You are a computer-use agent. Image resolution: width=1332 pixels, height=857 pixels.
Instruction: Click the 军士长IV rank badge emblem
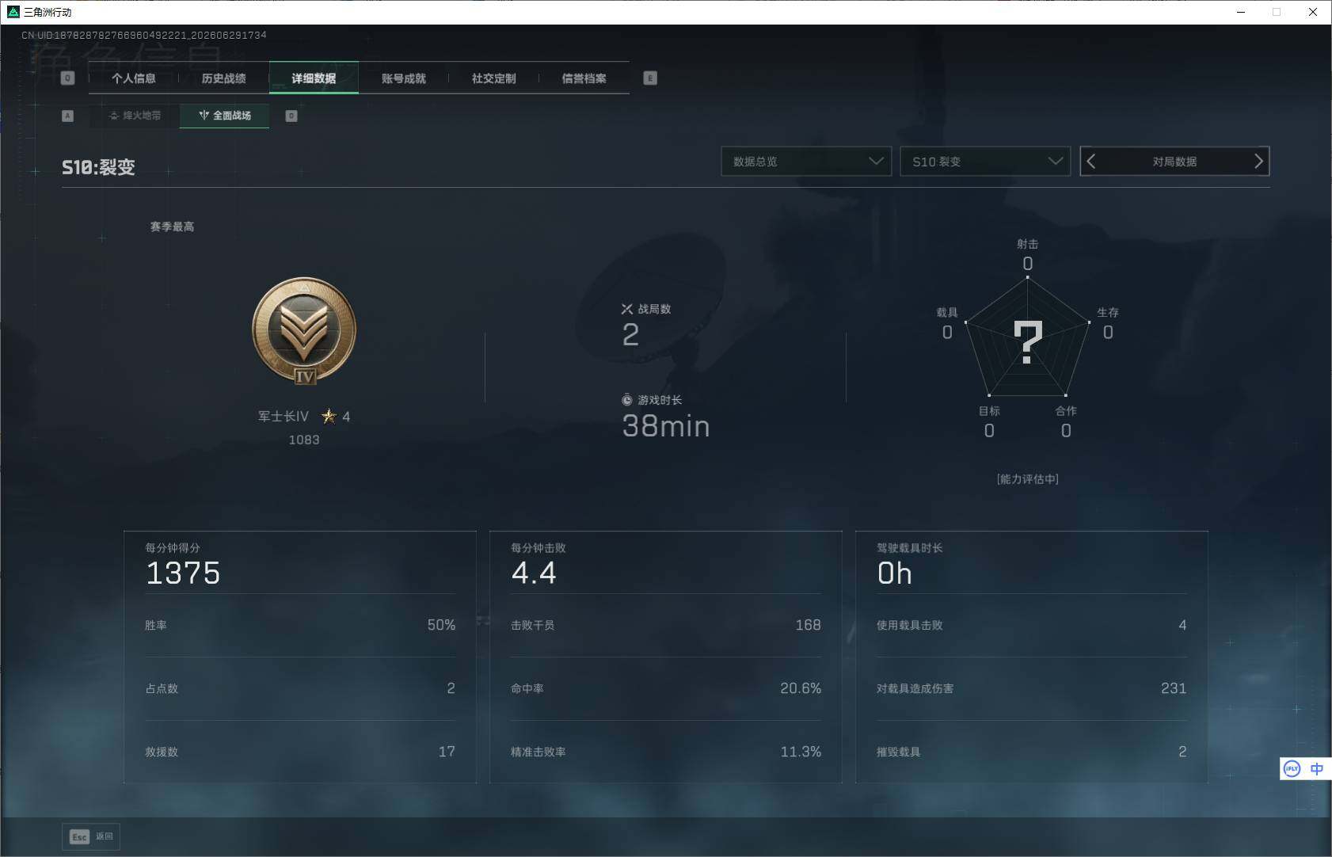tap(304, 331)
